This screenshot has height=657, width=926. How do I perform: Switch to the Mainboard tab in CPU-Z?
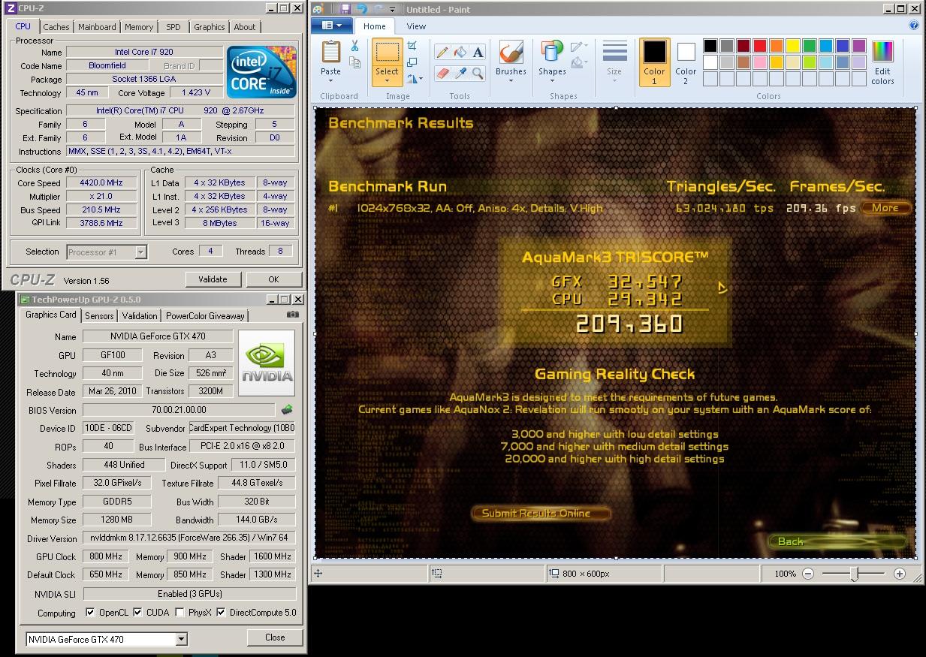pos(98,27)
